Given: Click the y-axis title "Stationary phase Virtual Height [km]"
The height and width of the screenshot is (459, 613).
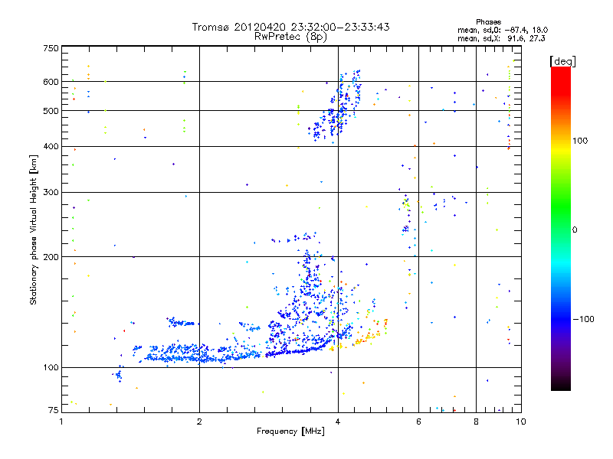Looking at the screenshot, I should pos(34,229).
